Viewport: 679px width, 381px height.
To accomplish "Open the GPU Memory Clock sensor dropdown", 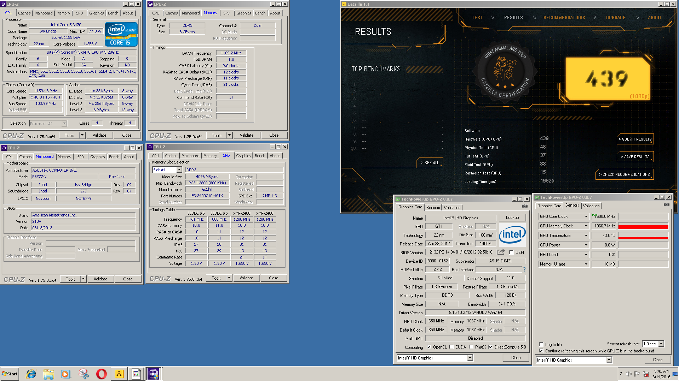I will 586,226.
